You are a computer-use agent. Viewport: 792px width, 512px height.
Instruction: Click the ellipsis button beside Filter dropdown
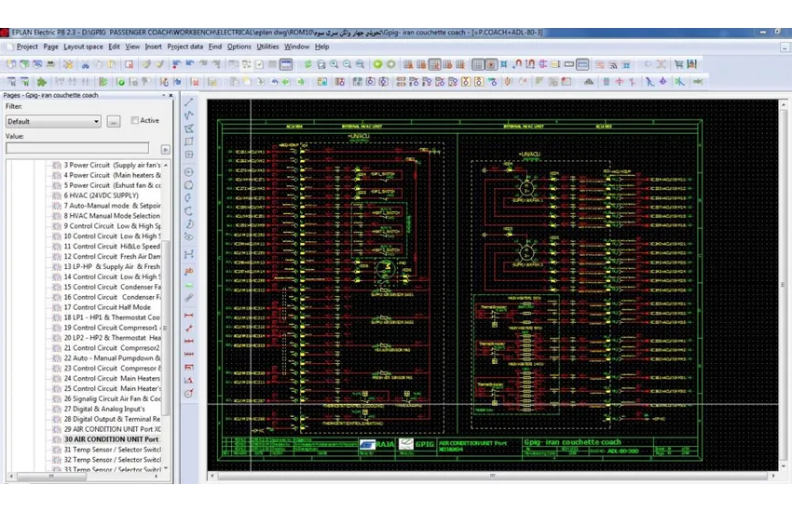(114, 121)
